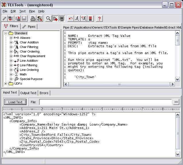The height and width of the screenshot is (165, 183).
Task: Click the A=B icon beside Aliases
Action: [x=16, y=38]
